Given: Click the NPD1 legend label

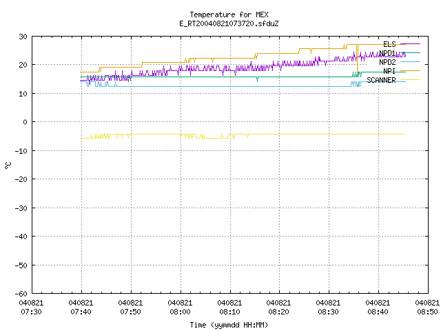Looking at the screenshot, I should pos(387,53).
